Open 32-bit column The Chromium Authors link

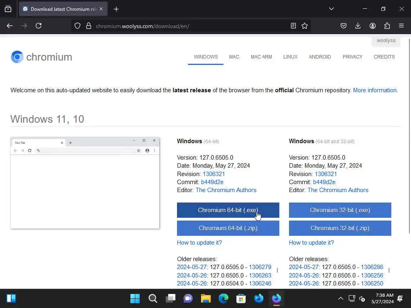pyautogui.click(x=338, y=190)
